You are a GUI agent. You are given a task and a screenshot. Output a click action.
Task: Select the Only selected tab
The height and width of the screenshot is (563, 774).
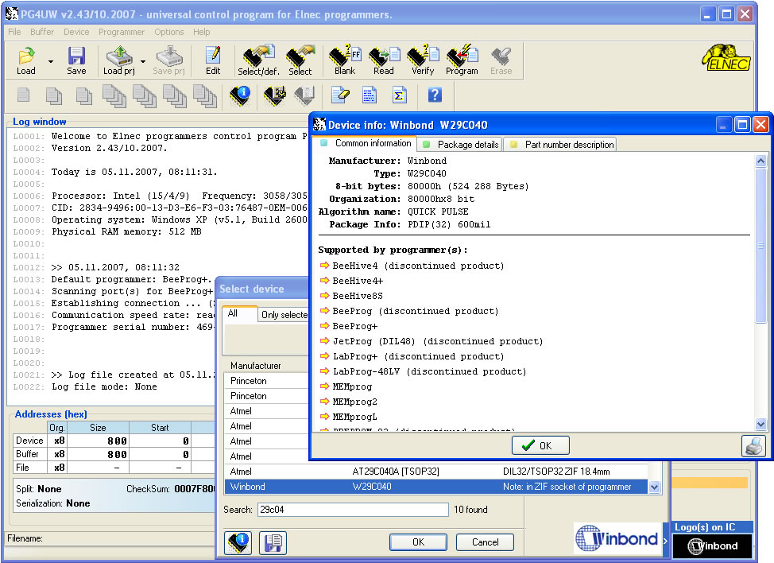pos(284,315)
